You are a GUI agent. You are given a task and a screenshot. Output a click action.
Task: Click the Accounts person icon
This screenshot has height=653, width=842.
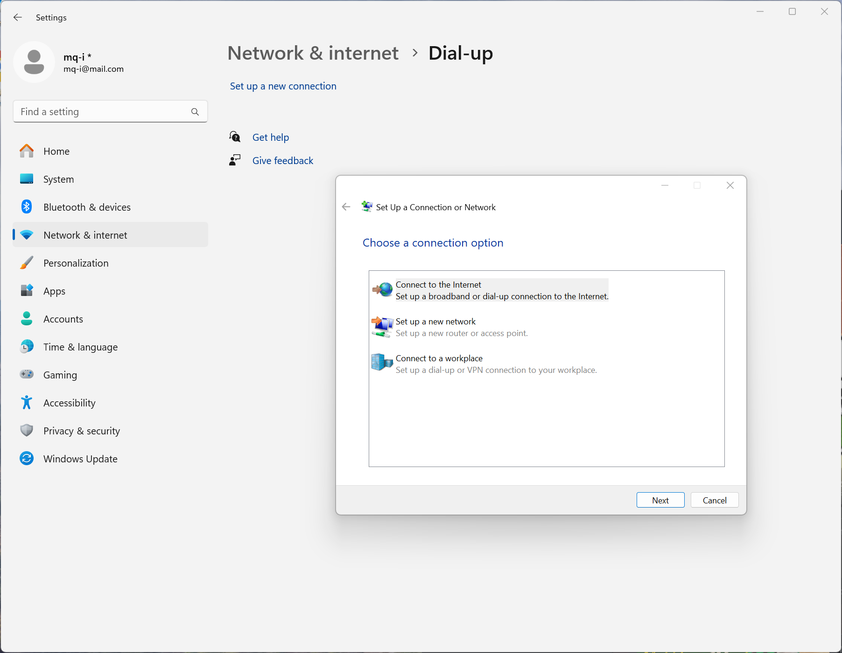coord(27,319)
